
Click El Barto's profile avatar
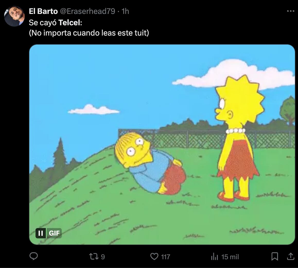point(14,16)
